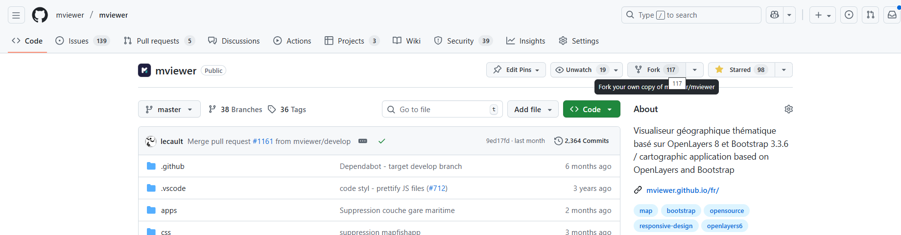
Task: Expand the Copilot dropdown arrow
Action: [x=789, y=15]
